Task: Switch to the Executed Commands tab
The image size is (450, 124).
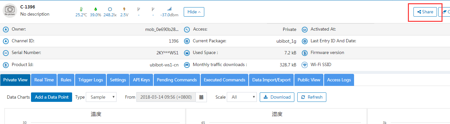Action: pos(225,80)
